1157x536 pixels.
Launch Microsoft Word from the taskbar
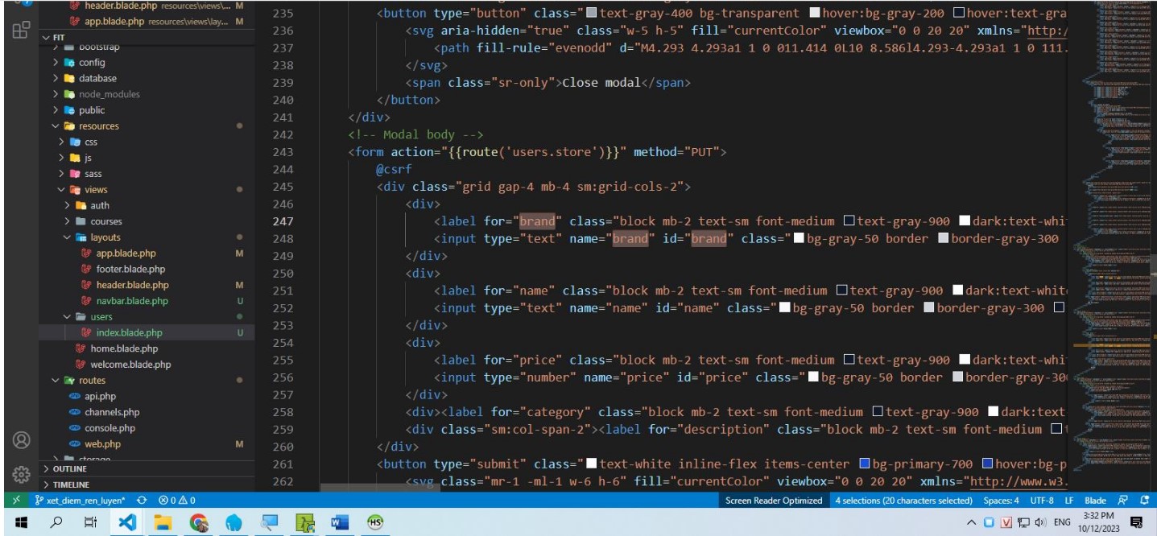339,522
